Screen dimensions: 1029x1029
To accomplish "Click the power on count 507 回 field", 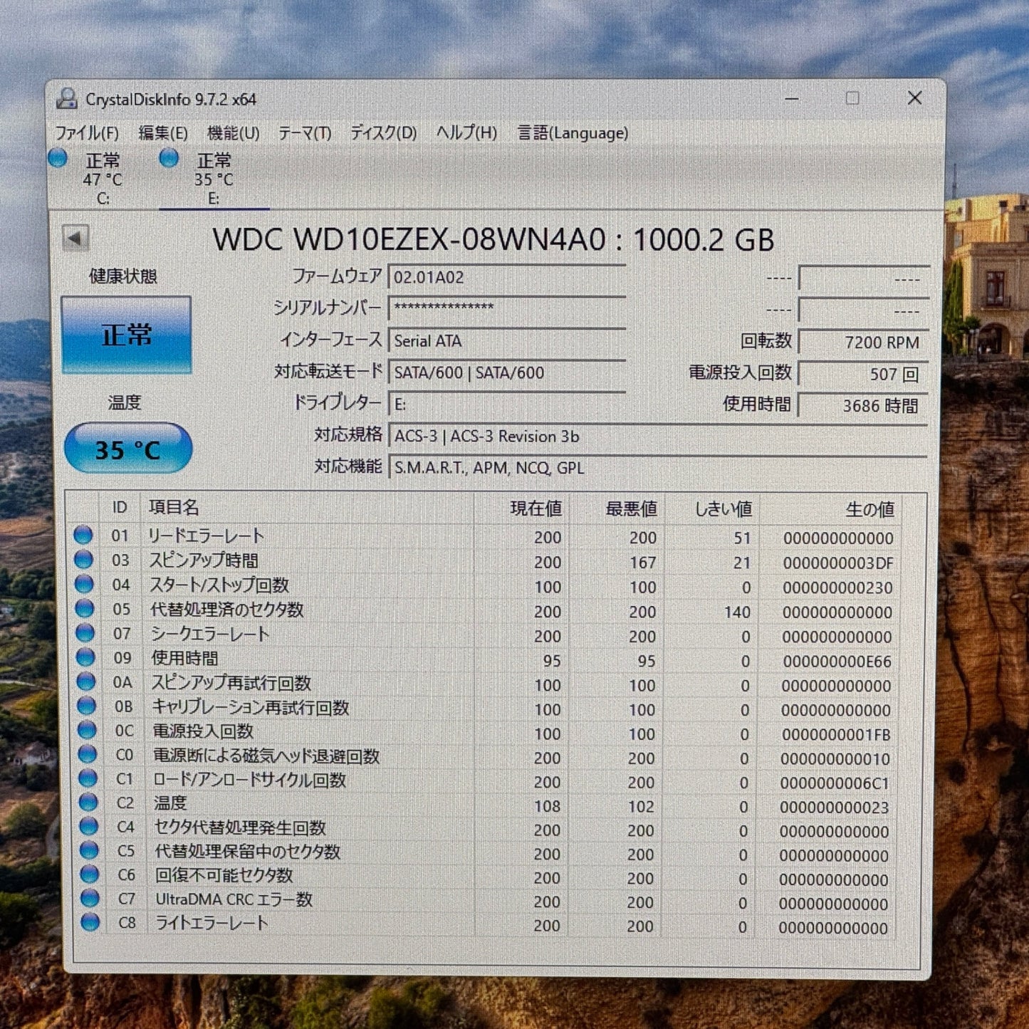I will click(x=863, y=374).
